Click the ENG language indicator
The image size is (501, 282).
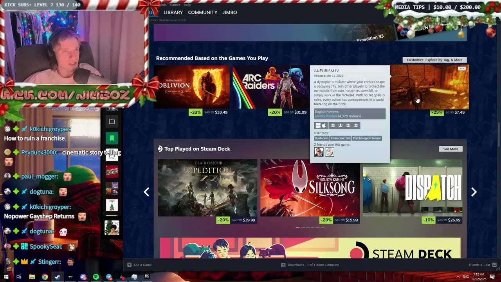tap(465, 277)
